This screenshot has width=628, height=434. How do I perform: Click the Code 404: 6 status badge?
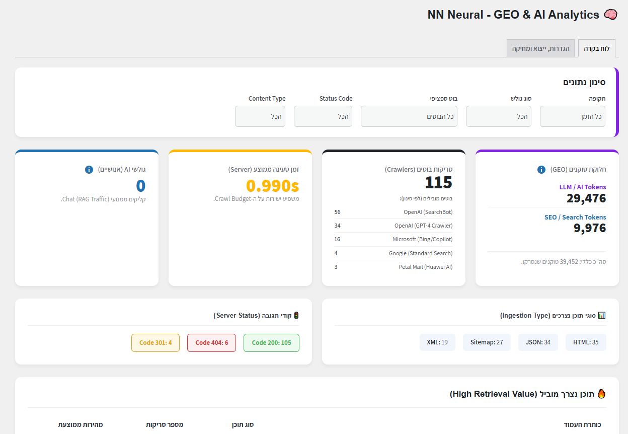point(211,343)
